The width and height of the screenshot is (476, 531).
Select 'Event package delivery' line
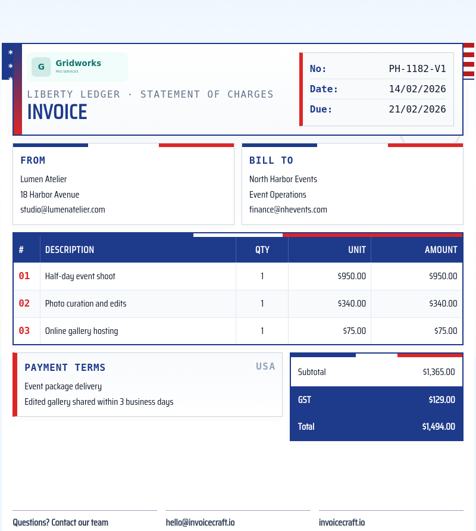63,386
